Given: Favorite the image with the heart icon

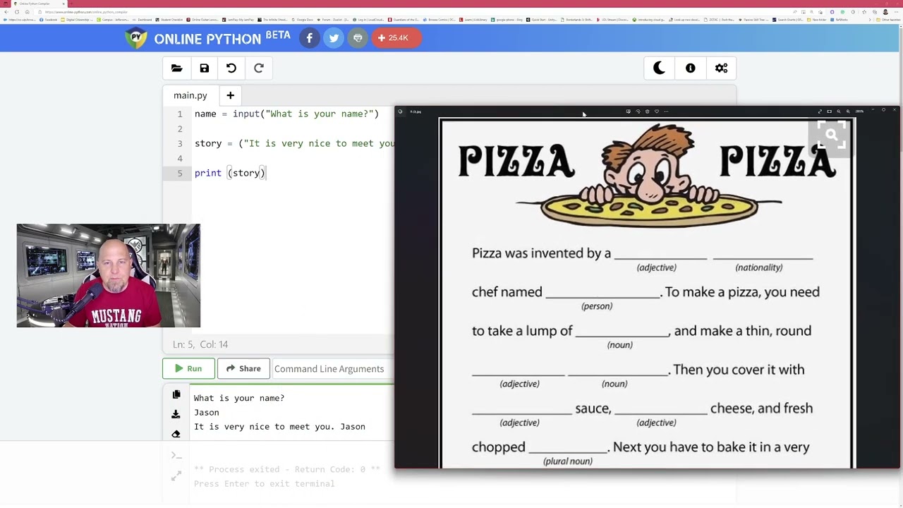Looking at the screenshot, I should (657, 111).
